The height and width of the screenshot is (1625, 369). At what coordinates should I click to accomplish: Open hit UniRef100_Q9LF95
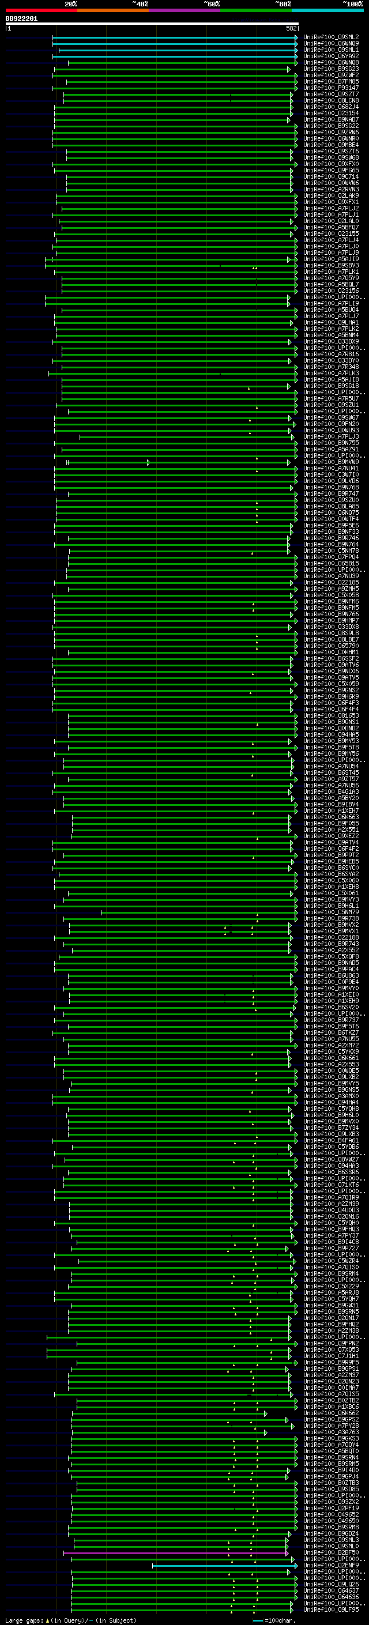coord(330,1609)
